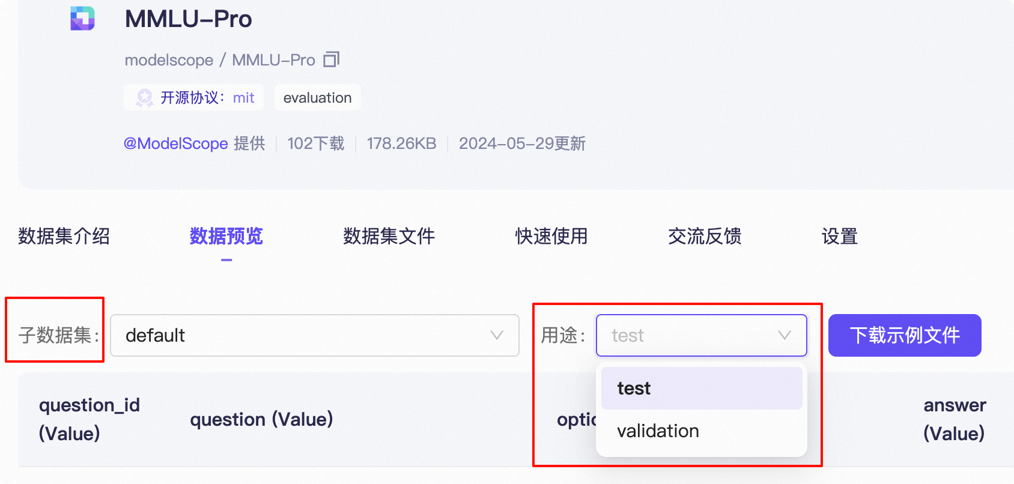Open the test split combo box
1014x484 pixels.
click(x=691, y=335)
